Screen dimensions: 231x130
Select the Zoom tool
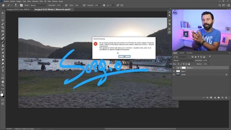click(x=3, y=85)
